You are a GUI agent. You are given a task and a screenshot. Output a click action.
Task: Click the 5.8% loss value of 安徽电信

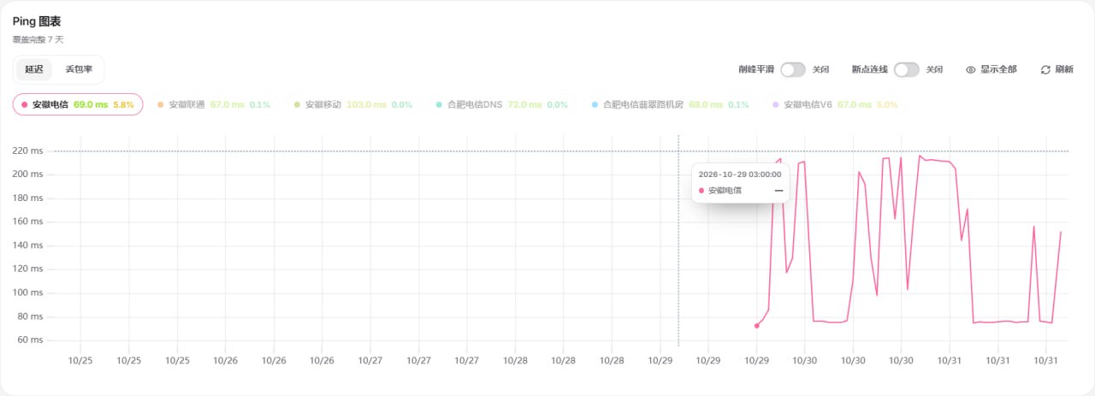pos(124,104)
